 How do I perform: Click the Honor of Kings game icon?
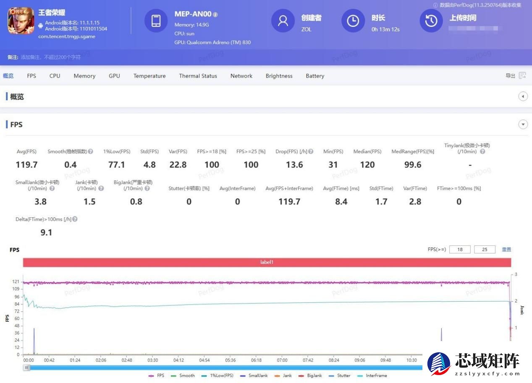coord(21,21)
